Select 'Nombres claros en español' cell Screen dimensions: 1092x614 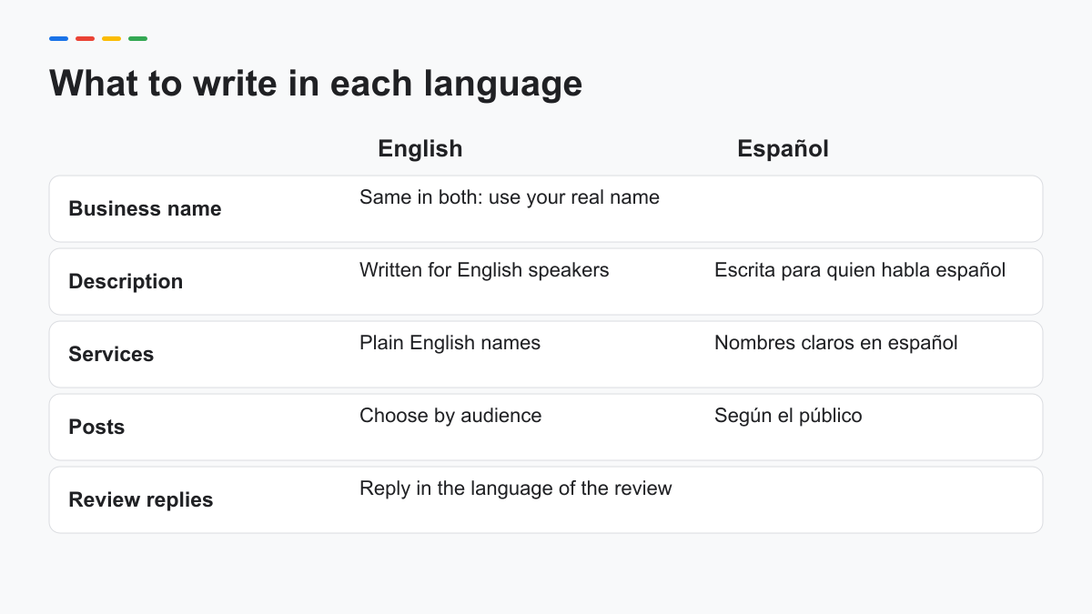click(x=836, y=343)
